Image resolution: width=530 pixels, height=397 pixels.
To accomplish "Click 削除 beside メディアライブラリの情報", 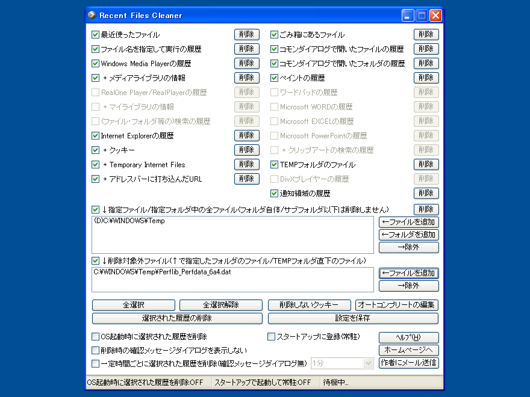I will (x=247, y=78).
